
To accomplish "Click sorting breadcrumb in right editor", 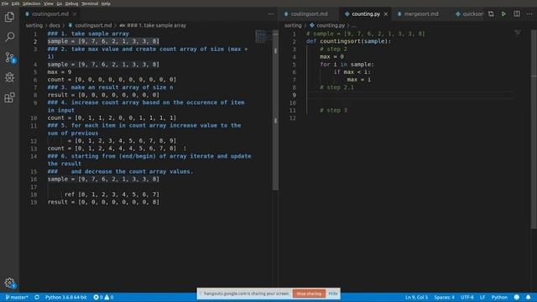I will coord(293,25).
